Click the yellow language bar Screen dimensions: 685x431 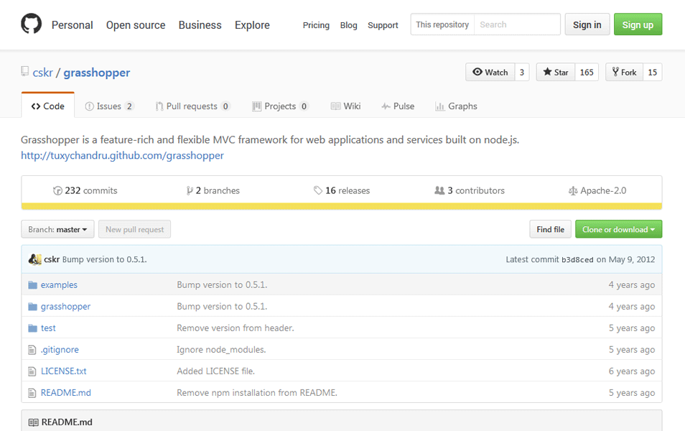342,206
